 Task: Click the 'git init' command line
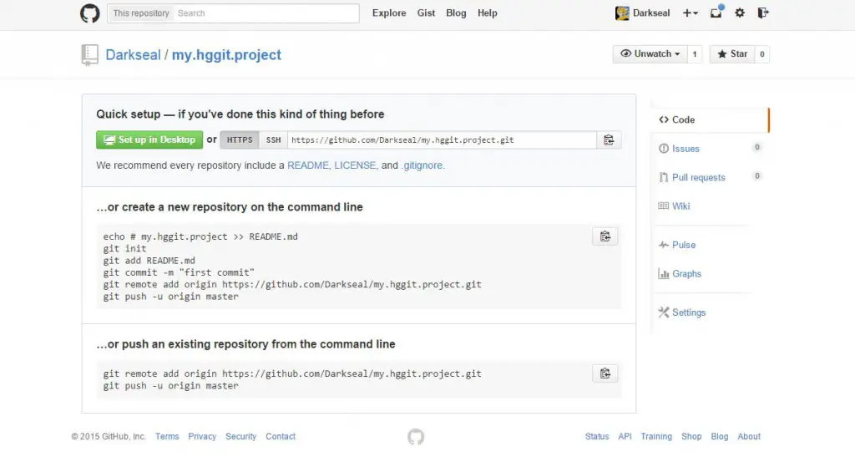125,249
